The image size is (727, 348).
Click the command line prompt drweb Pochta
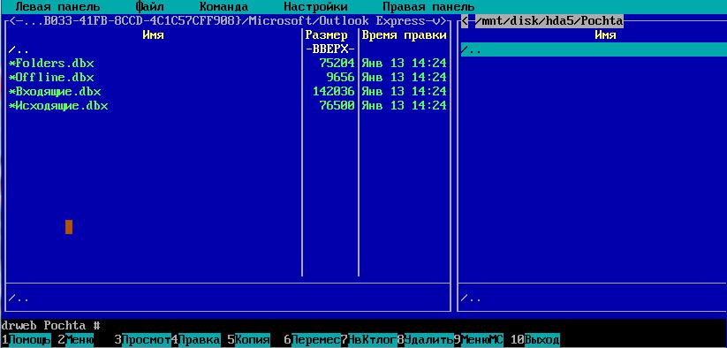(50, 325)
